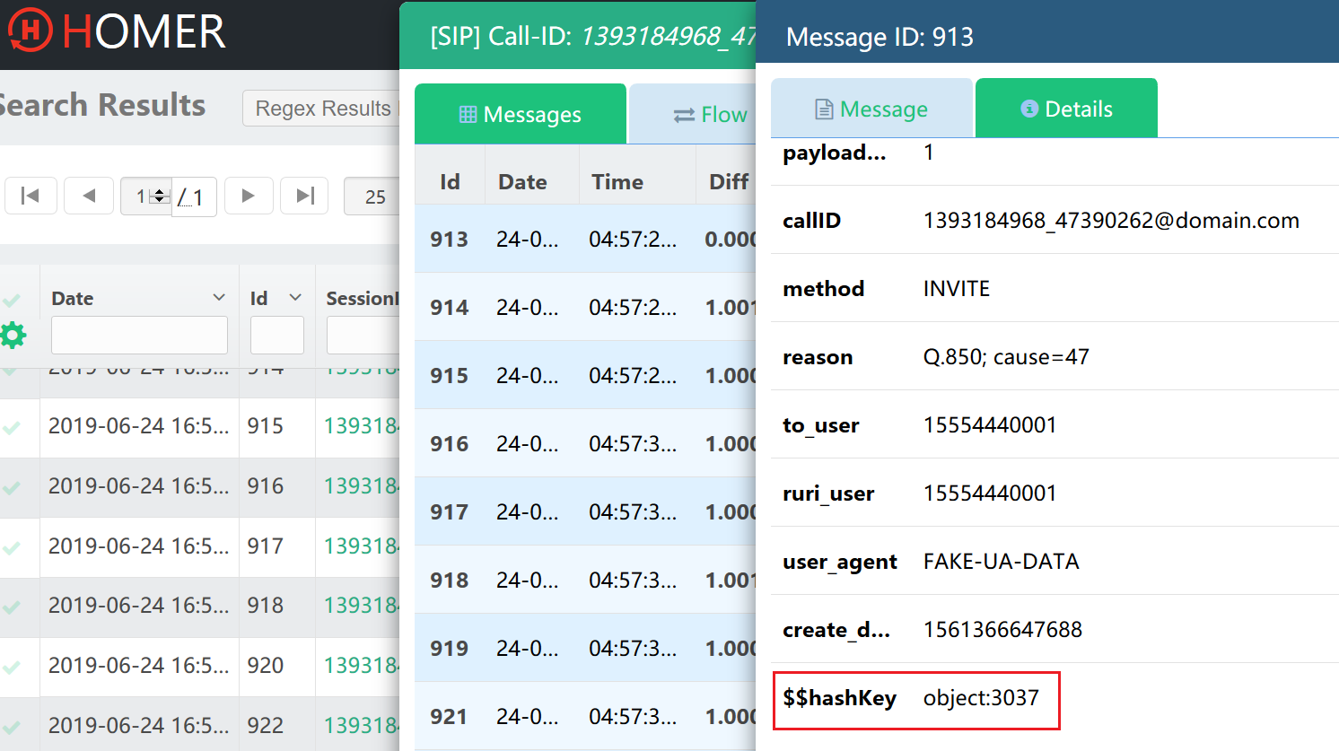This screenshot has width=1339, height=751.
Task: Open the Flow tab
Action: point(724,114)
